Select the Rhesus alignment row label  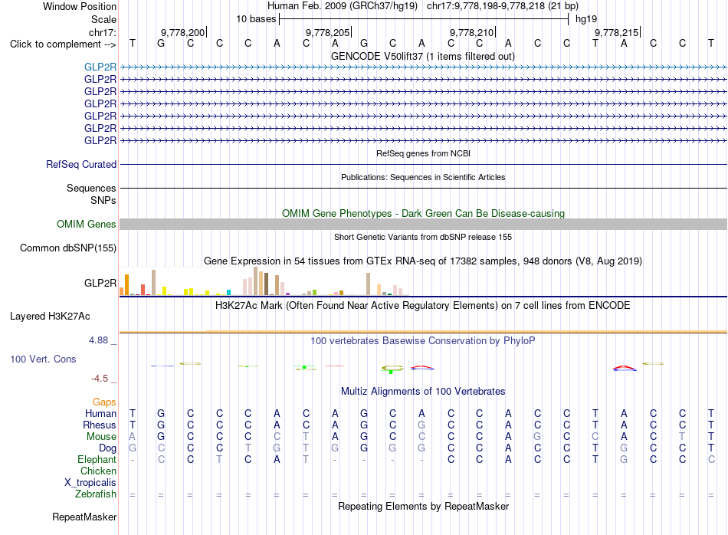click(x=100, y=425)
